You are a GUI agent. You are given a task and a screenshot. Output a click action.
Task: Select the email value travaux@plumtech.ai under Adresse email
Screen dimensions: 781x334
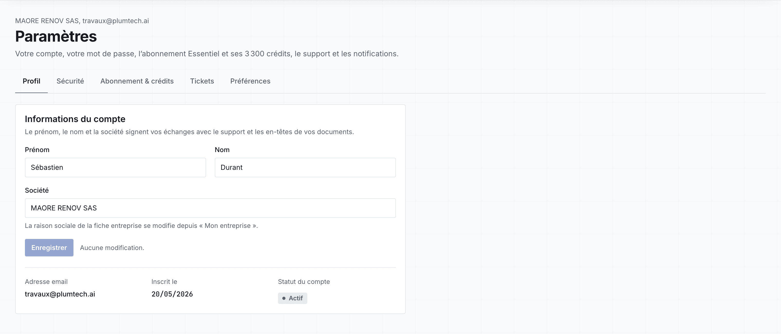[60, 294]
